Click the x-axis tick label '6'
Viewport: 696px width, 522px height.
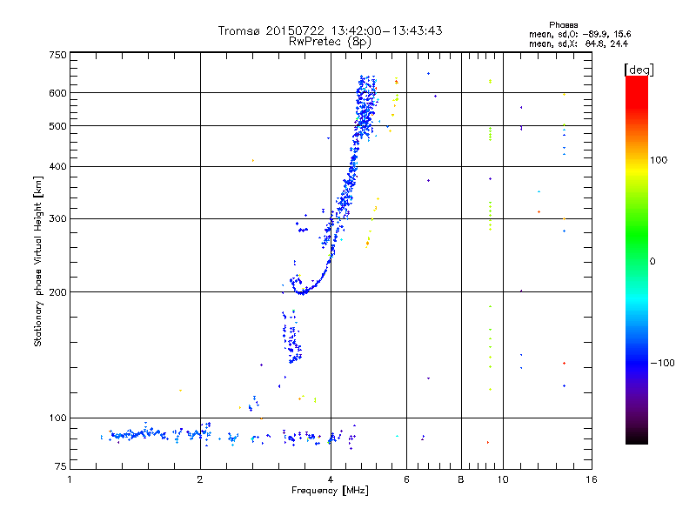tap(406, 479)
